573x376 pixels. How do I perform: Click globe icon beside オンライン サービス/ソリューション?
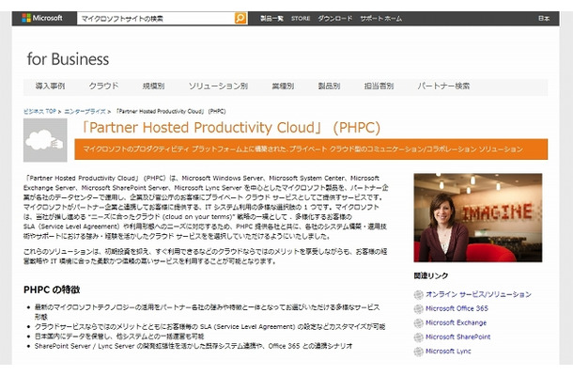click(x=418, y=293)
